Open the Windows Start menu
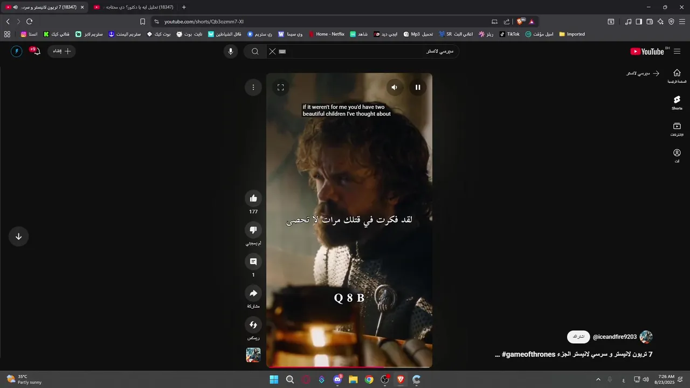Viewport: 690px width, 388px height. point(274,379)
